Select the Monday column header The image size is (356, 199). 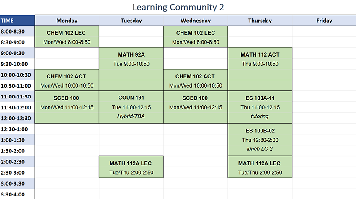(67, 20)
